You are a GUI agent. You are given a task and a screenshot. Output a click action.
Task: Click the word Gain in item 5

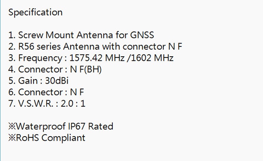tap(26, 81)
